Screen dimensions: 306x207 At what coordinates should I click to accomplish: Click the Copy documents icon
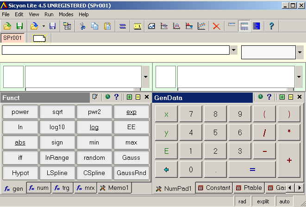(x=95, y=26)
